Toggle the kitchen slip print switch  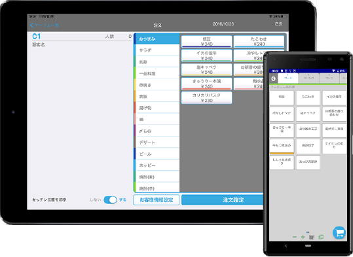click(110, 199)
